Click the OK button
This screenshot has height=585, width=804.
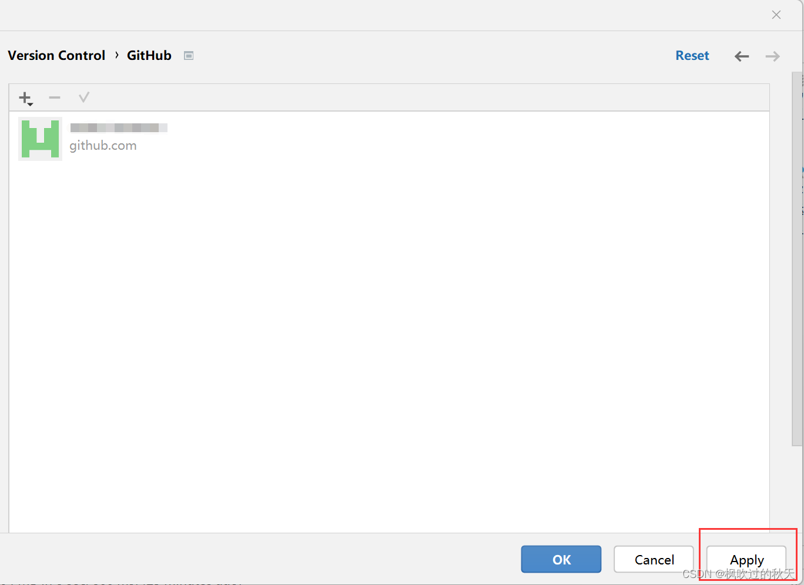[x=561, y=559]
